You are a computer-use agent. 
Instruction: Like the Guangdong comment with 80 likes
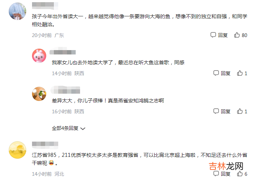pos(237,35)
